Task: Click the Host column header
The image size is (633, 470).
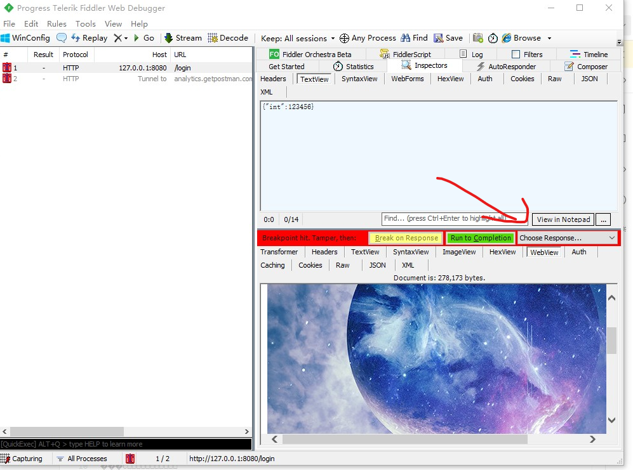Action: click(132, 55)
